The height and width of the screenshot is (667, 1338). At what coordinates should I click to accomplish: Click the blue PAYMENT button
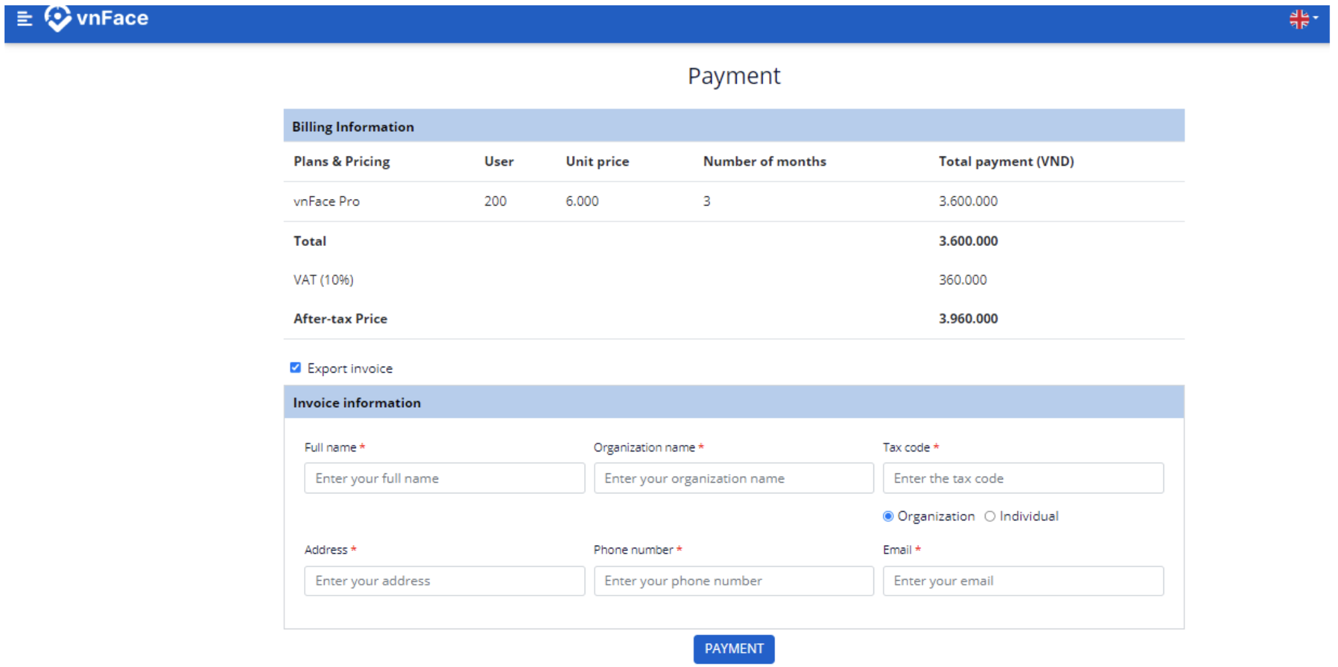(x=733, y=649)
